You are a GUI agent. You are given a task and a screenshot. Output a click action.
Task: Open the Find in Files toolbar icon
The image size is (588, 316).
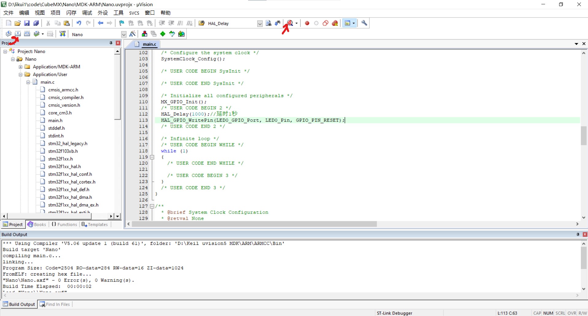(x=202, y=23)
